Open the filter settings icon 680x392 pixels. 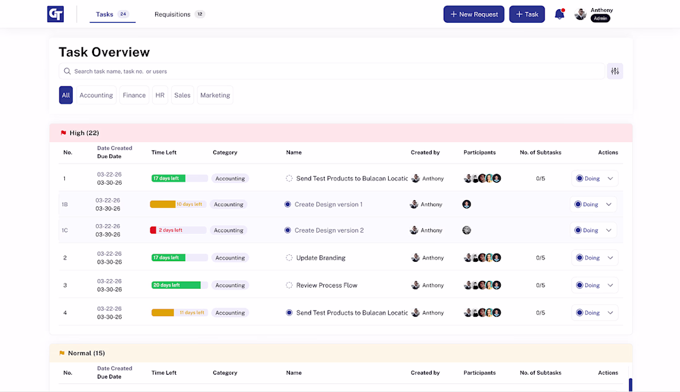(615, 71)
